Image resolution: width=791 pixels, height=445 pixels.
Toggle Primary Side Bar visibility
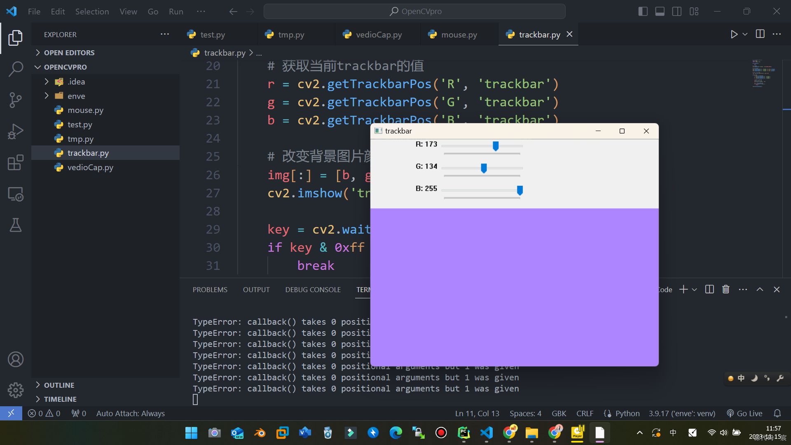(x=643, y=12)
